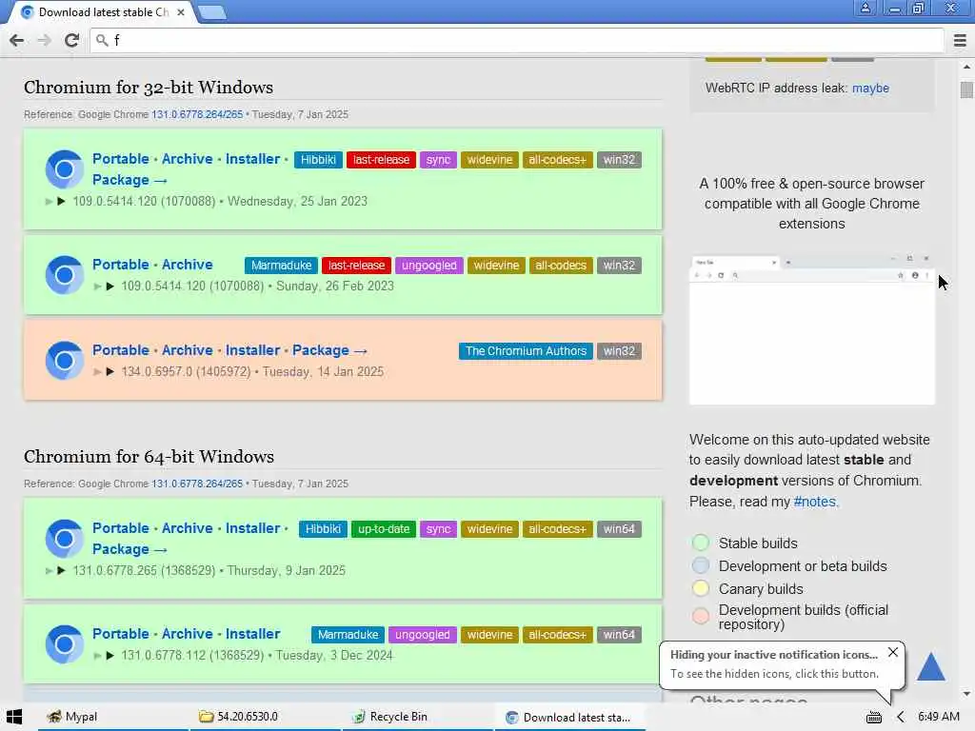This screenshot has height=731, width=975.
Task: Click Portable link in Hibbiki win32 card
Action: click(121, 159)
